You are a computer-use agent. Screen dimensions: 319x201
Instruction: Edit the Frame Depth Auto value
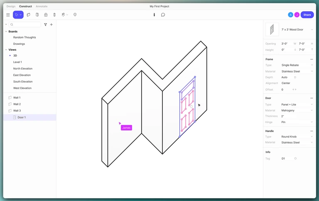(x=285, y=77)
